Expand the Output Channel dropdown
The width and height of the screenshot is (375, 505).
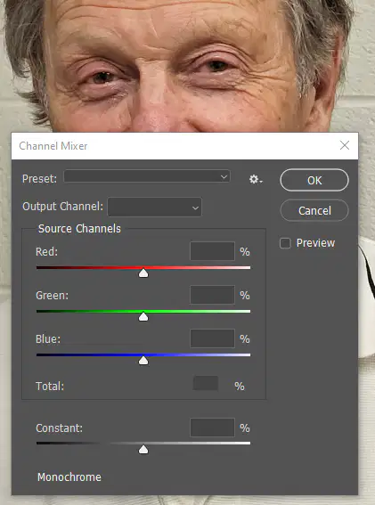(x=155, y=208)
